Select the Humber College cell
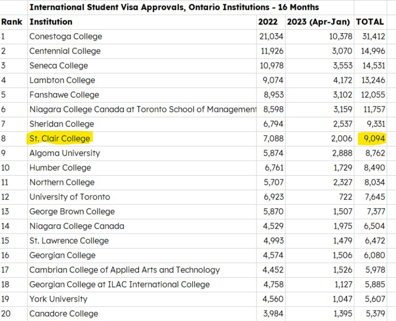Viewport: 396px width, 321px height. [x=142, y=168]
